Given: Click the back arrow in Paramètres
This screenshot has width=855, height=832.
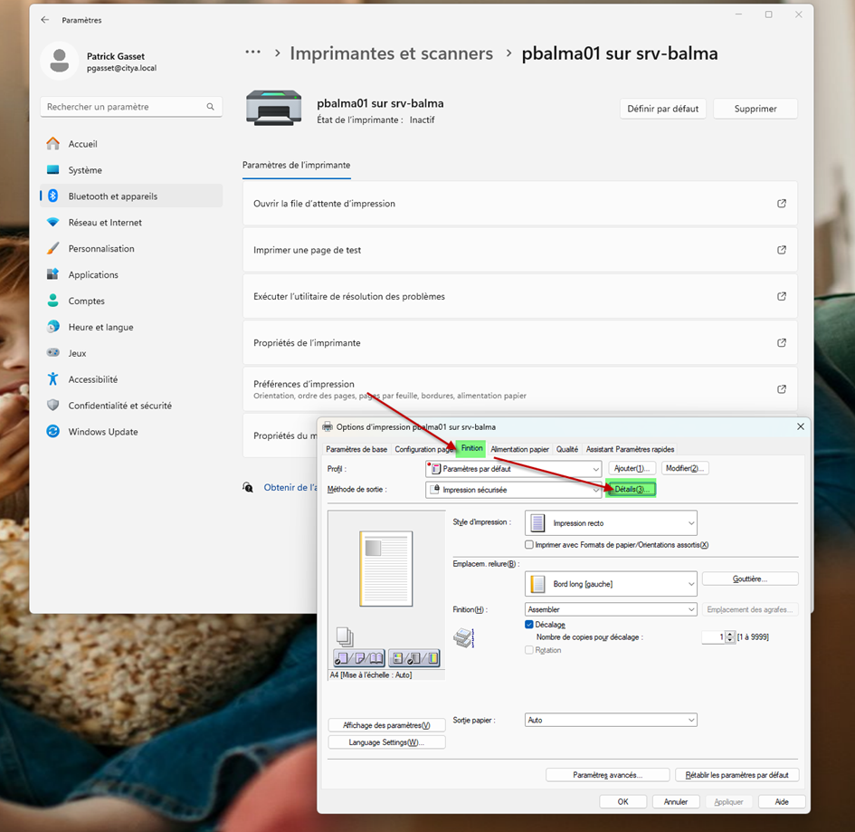Looking at the screenshot, I should tap(45, 20).
